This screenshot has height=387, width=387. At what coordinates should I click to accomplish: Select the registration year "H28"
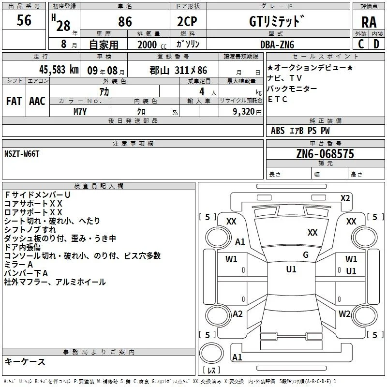(61, 23)
